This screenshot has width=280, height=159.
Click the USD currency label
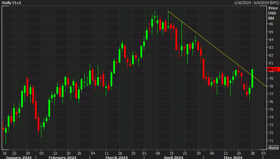point(272,13)
